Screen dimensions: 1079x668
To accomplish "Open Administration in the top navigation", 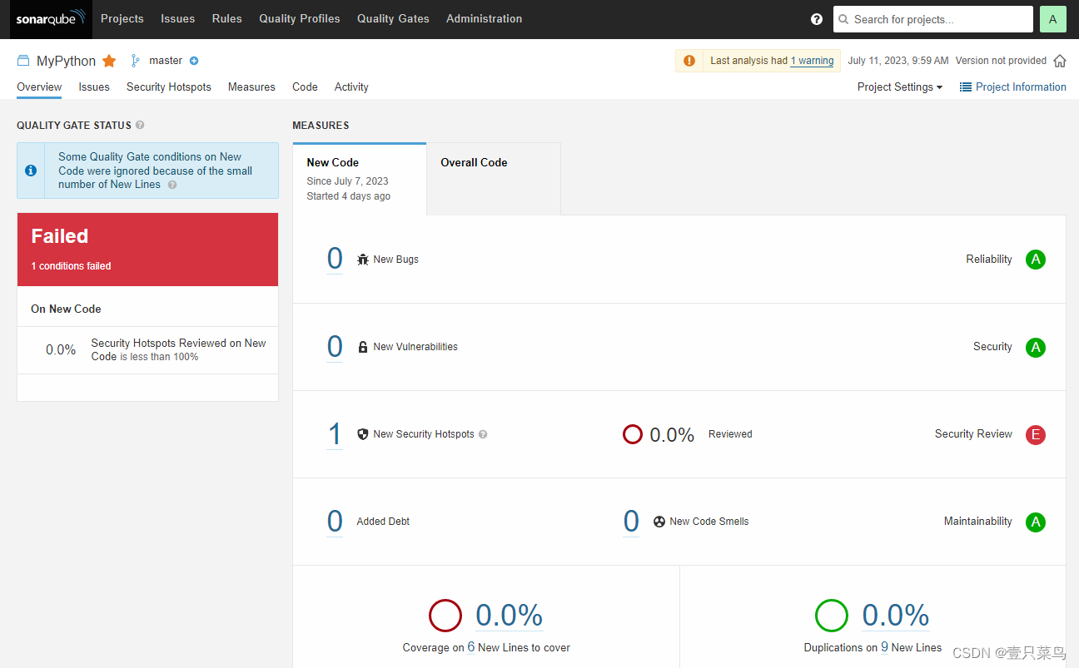I will pyautogui.click(x=485, y=18).
